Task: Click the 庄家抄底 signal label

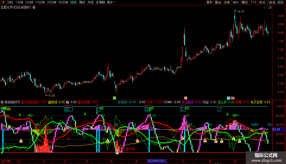Action: (129, 149)
